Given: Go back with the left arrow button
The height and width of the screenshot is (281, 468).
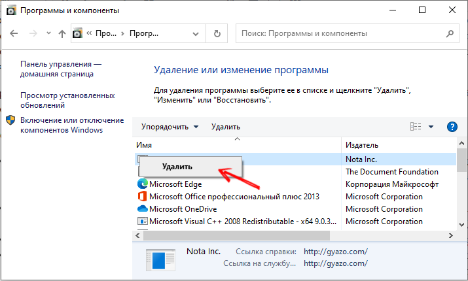Looking at the screenshot, I should (14, 33).
